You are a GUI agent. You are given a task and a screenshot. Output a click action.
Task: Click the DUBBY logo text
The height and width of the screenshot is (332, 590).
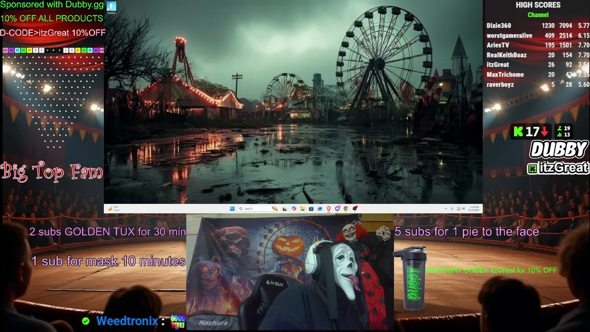point(559,150)
